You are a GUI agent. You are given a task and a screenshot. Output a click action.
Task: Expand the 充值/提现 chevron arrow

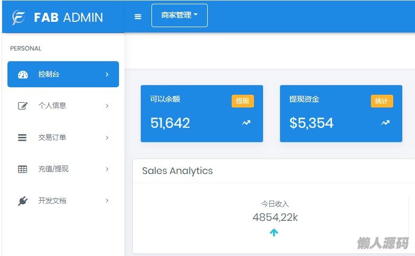[107, 169]
